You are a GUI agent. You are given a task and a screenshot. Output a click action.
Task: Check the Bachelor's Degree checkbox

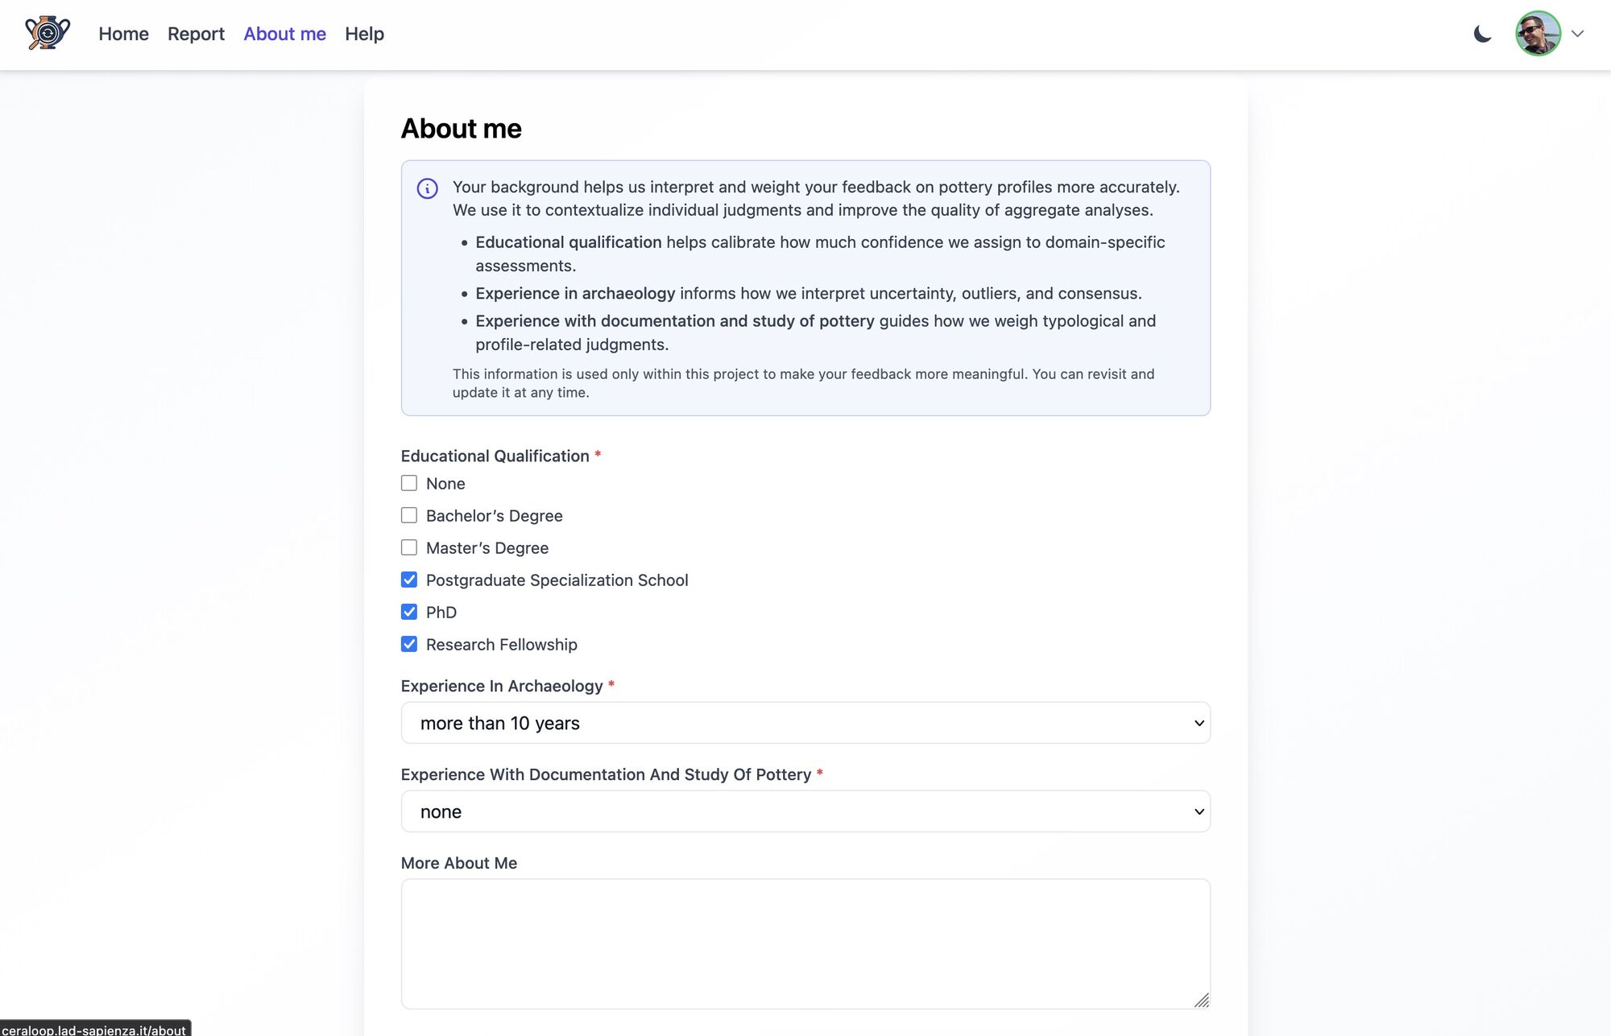point(409,515)
